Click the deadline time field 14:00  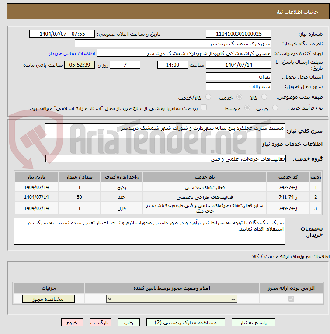173,65
